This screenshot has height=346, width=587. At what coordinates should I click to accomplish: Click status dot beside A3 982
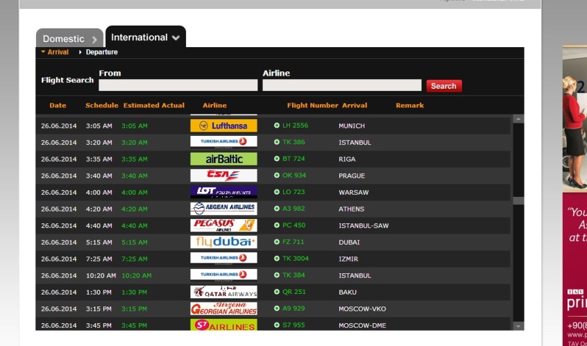coord(277,209)
